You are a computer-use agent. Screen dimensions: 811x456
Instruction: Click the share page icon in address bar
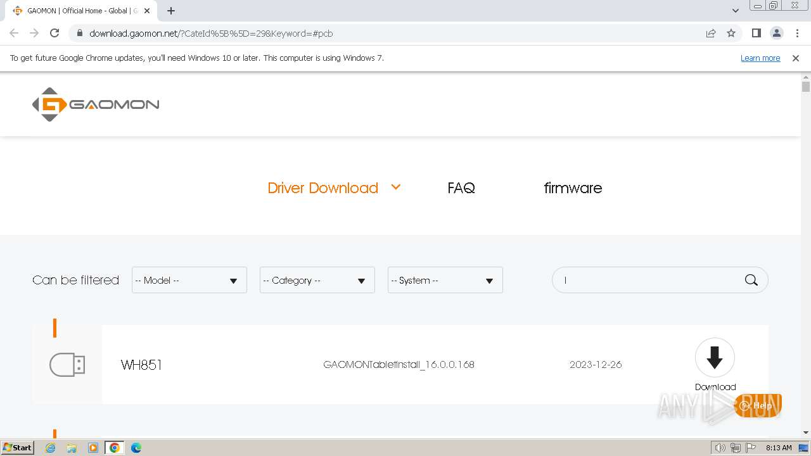711,33
